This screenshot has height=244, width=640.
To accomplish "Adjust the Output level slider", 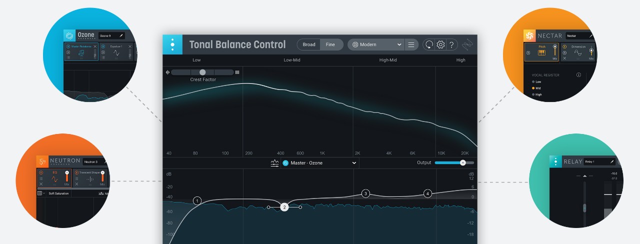I will click(x=454, y=162).
